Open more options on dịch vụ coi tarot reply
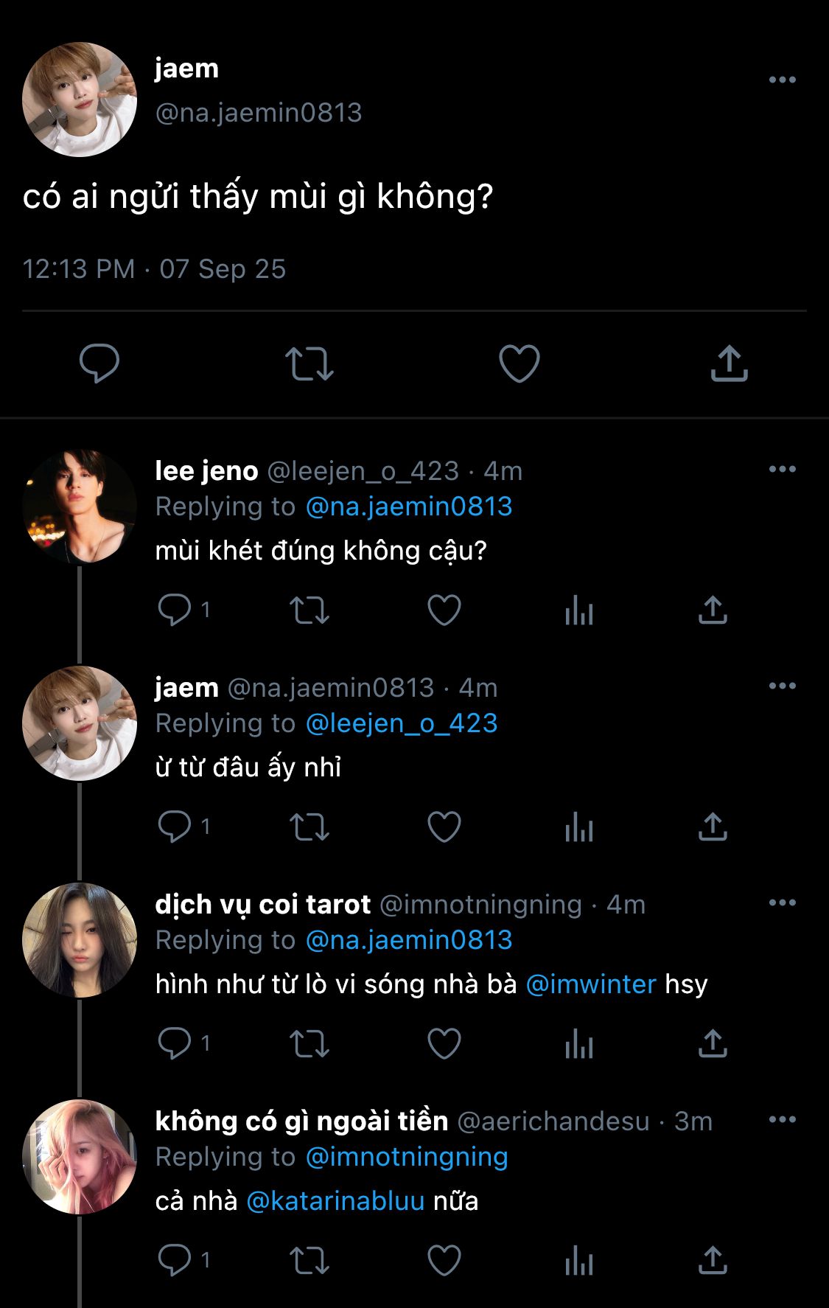829x1308 pixels. coord(782,902)
